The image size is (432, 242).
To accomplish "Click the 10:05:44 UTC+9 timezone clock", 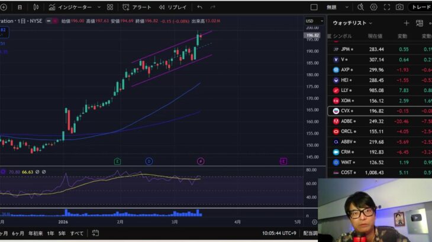I will 277,233.
